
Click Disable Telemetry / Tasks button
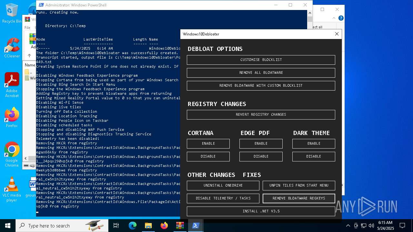coord(223,198)
